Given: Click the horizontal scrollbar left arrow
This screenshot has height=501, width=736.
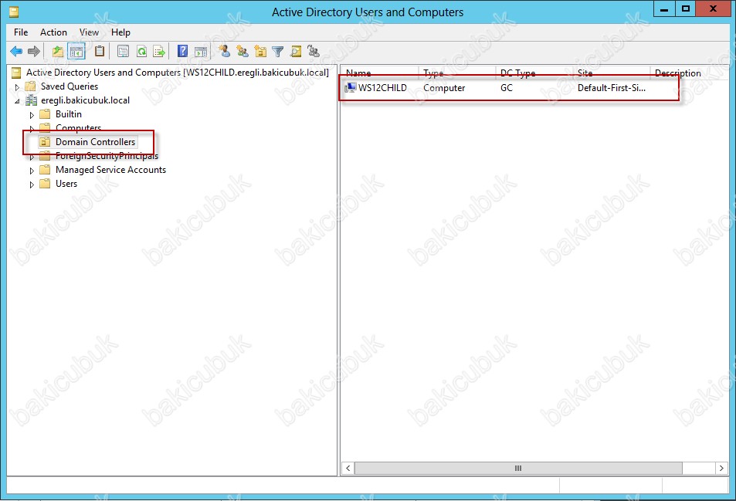Looking at the screenshot, I should tap(348, 468).
